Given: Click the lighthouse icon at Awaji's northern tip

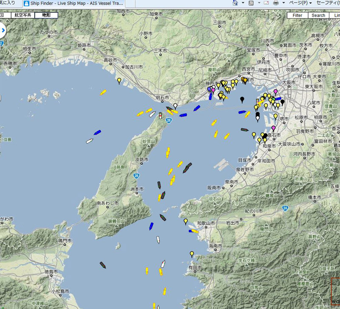Looking at the screenshot, I should [161, 115].
